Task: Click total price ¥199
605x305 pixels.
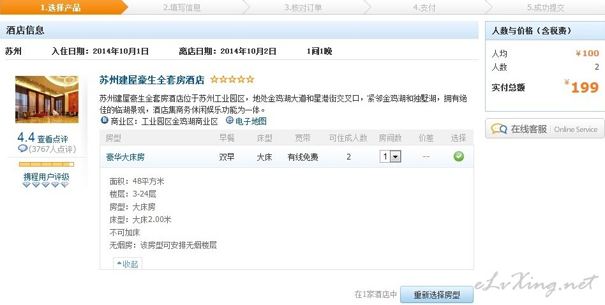Action: (581, 87)
